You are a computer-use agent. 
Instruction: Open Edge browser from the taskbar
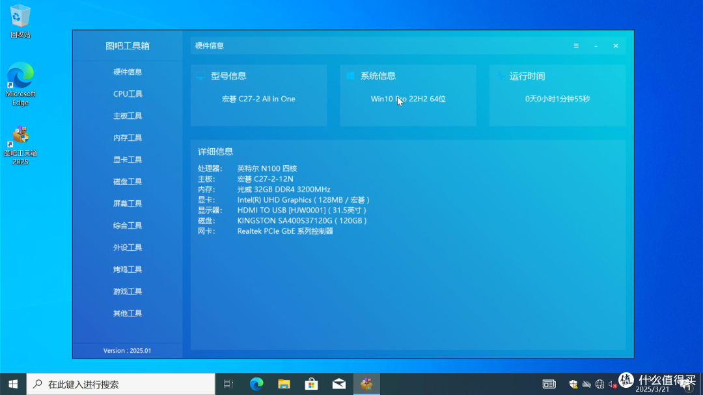(x=256, y=384)
